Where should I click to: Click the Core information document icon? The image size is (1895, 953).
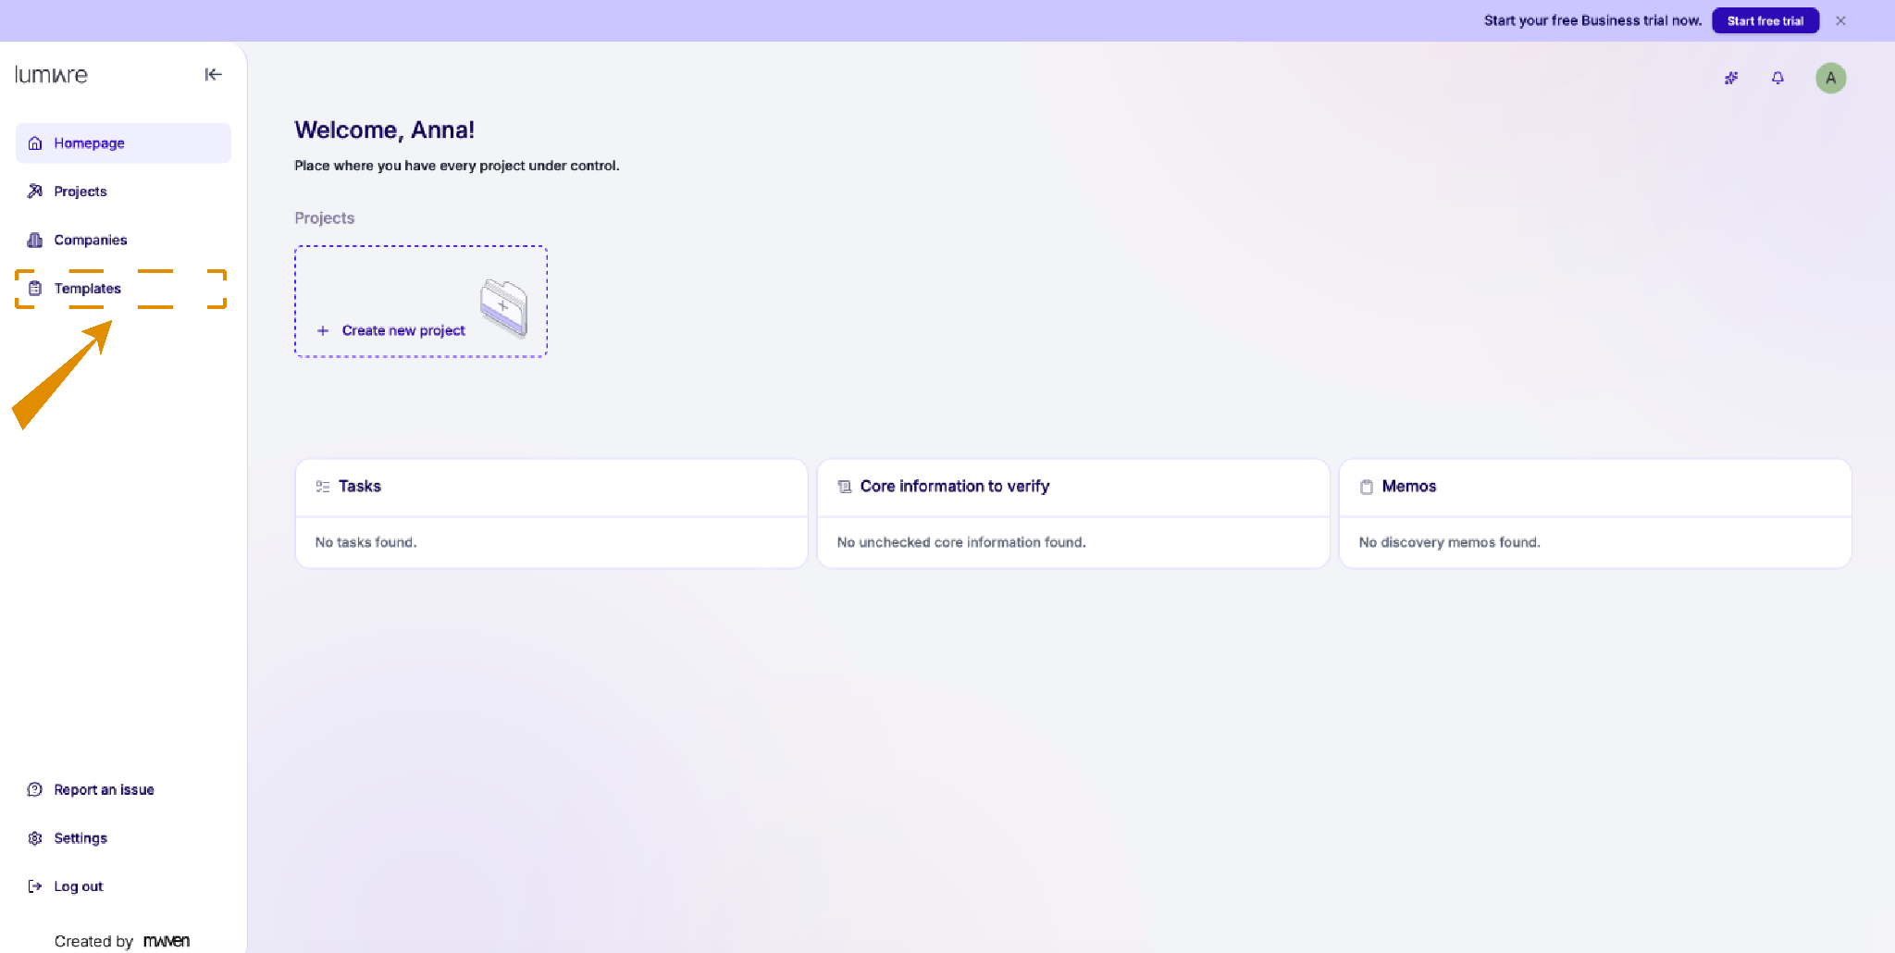[x=845, y=487]
